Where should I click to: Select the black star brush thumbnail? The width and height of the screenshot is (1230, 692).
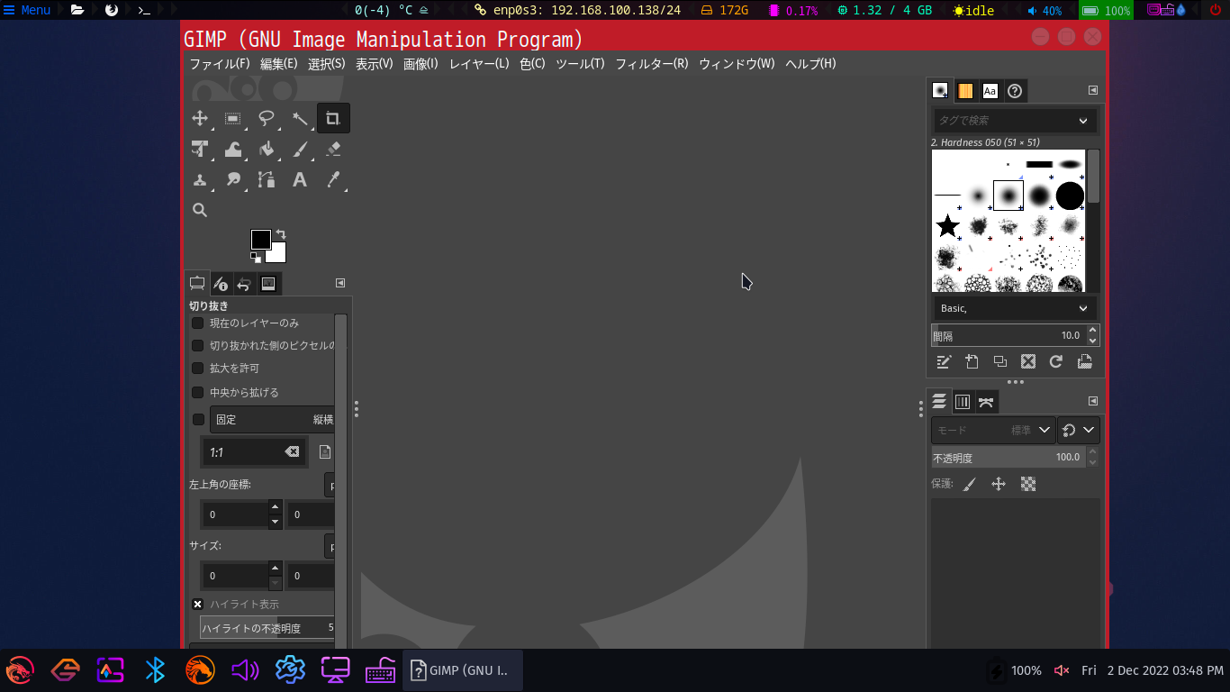[x=947, y=225]
